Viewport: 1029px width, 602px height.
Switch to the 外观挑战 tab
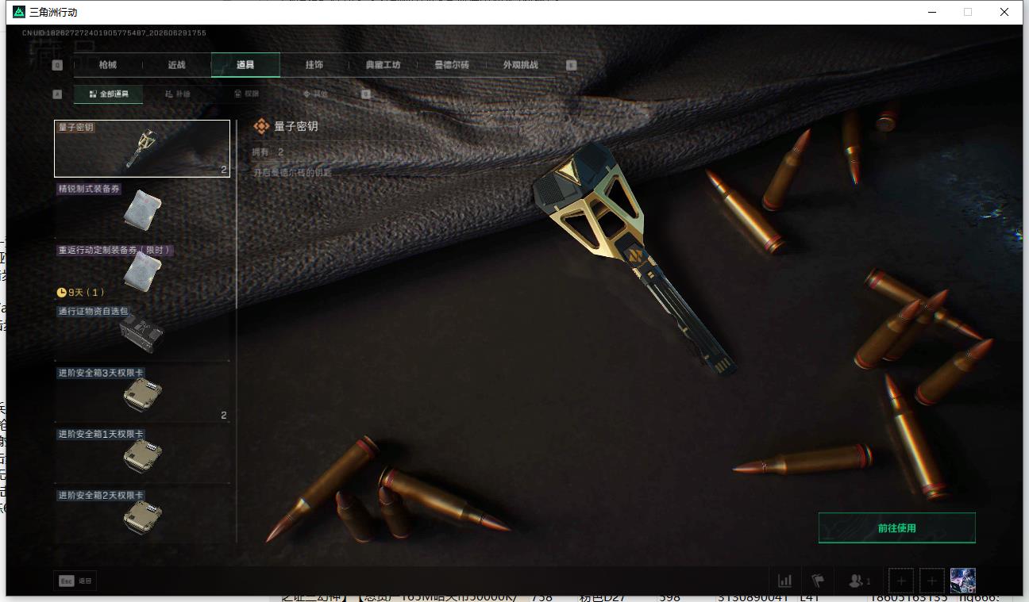point(521,65)
